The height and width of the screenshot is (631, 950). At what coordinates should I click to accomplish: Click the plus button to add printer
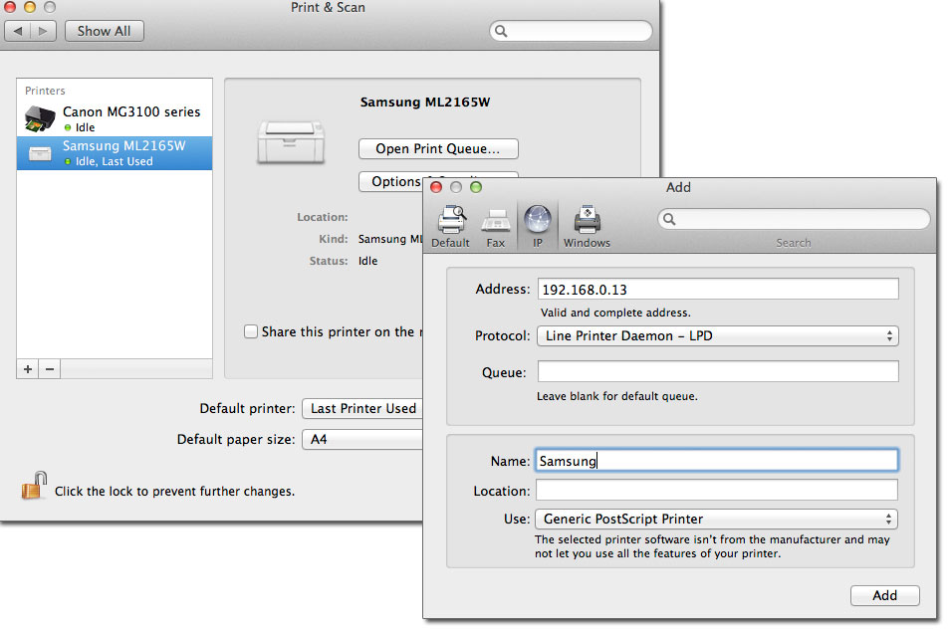coord(28,369)
